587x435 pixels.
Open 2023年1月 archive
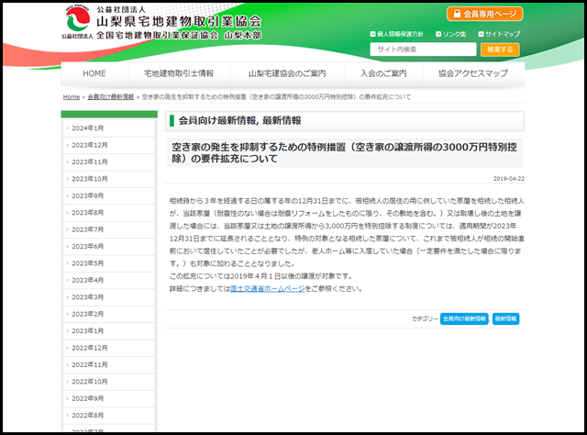tap(108, 331)
